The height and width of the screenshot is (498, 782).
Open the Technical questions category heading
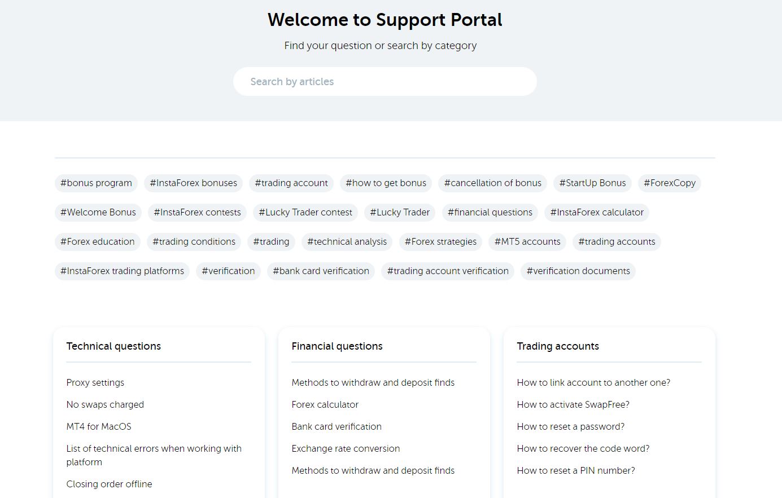click(x=113, y=346)
